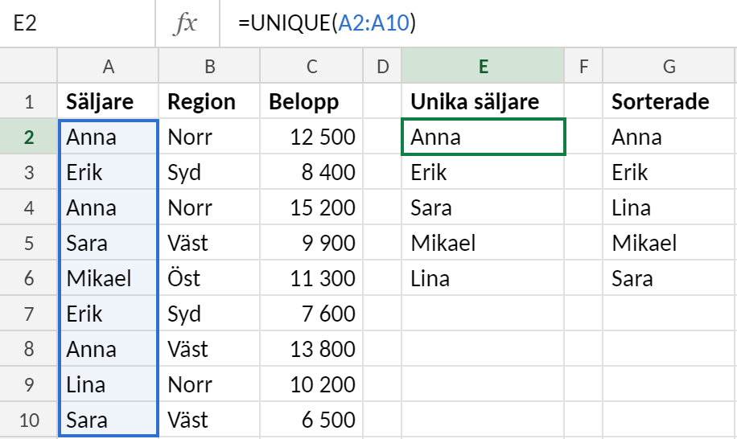Click Norr in row 9
The height and width of the screenshot is (439, 737).
click(x=210, y=384)
